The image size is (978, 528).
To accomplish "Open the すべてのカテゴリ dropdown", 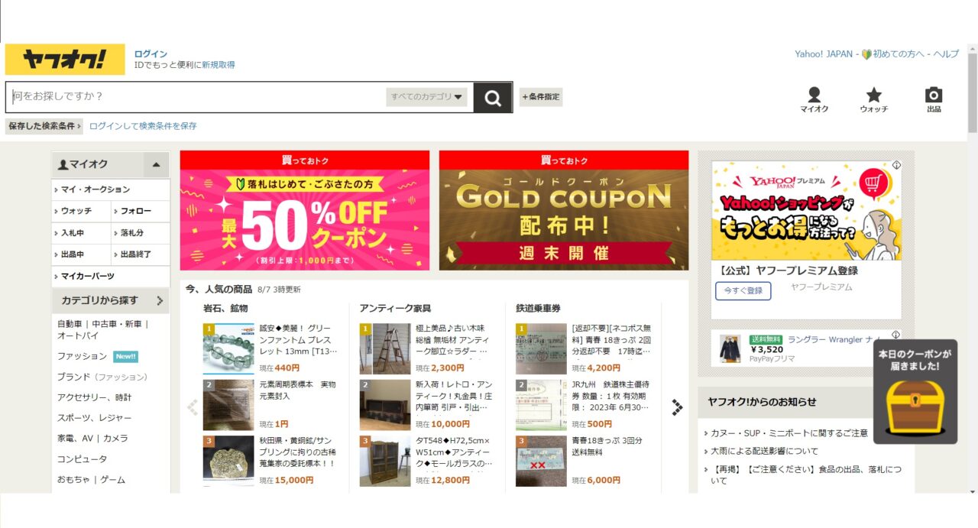I will 427,97.
